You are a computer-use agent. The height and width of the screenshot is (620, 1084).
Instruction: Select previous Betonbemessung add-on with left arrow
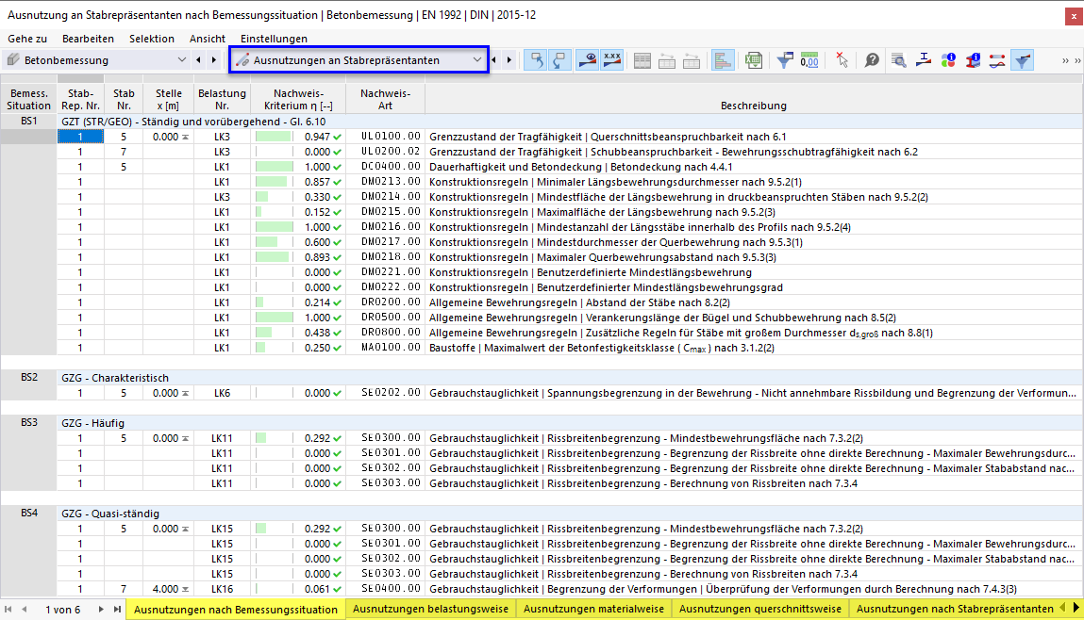coord(198,60)
